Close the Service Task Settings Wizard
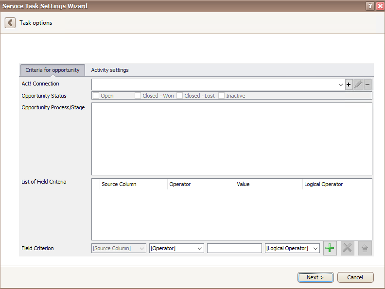Screen dimensions: 385x289 [x=380, y=6]
